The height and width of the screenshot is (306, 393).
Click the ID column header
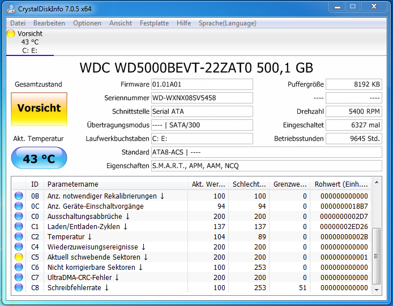click(x=35, y=184)
